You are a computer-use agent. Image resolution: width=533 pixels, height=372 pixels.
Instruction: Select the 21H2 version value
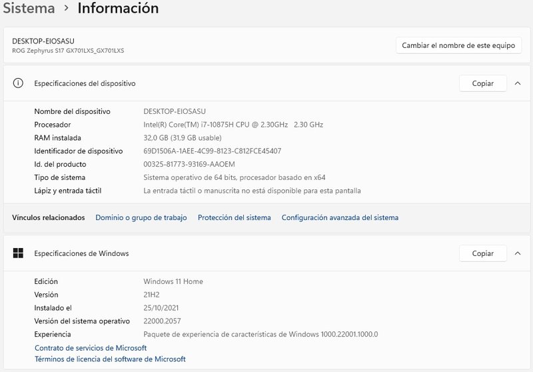pyautogui.click(x=151, y=295)
